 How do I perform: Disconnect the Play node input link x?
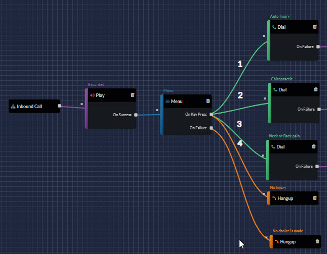(81, 105)
